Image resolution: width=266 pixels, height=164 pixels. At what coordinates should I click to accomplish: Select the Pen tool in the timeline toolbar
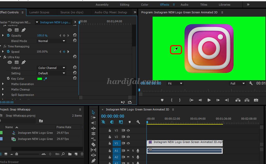point(93,160)
